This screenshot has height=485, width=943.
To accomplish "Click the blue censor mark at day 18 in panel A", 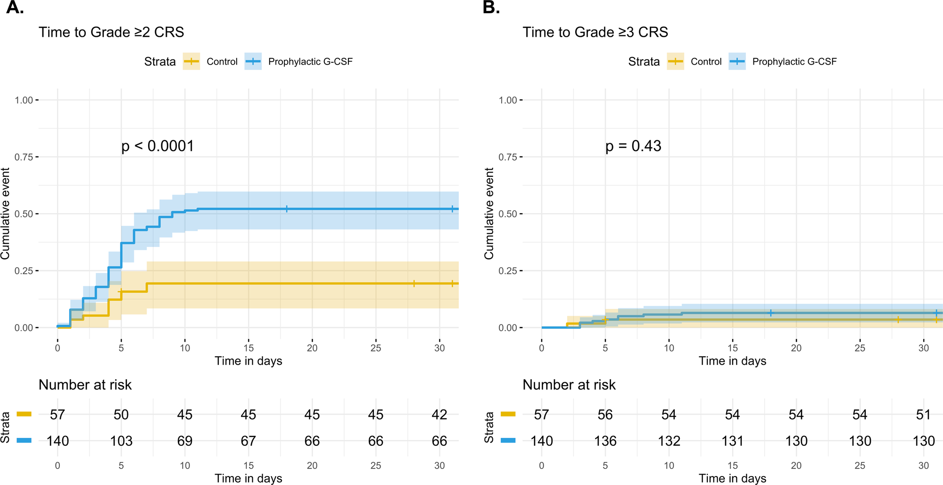I will [287, 209].
